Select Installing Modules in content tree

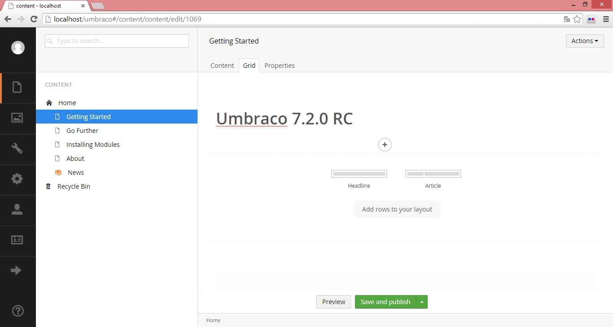(x=93, y=145)
